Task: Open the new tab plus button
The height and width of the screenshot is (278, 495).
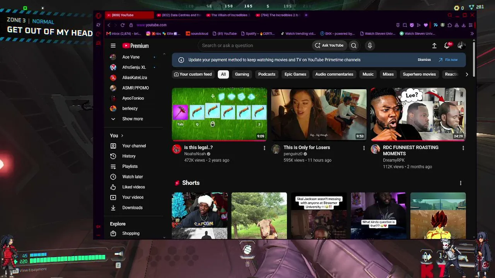Action: click(x=306, y=15)
